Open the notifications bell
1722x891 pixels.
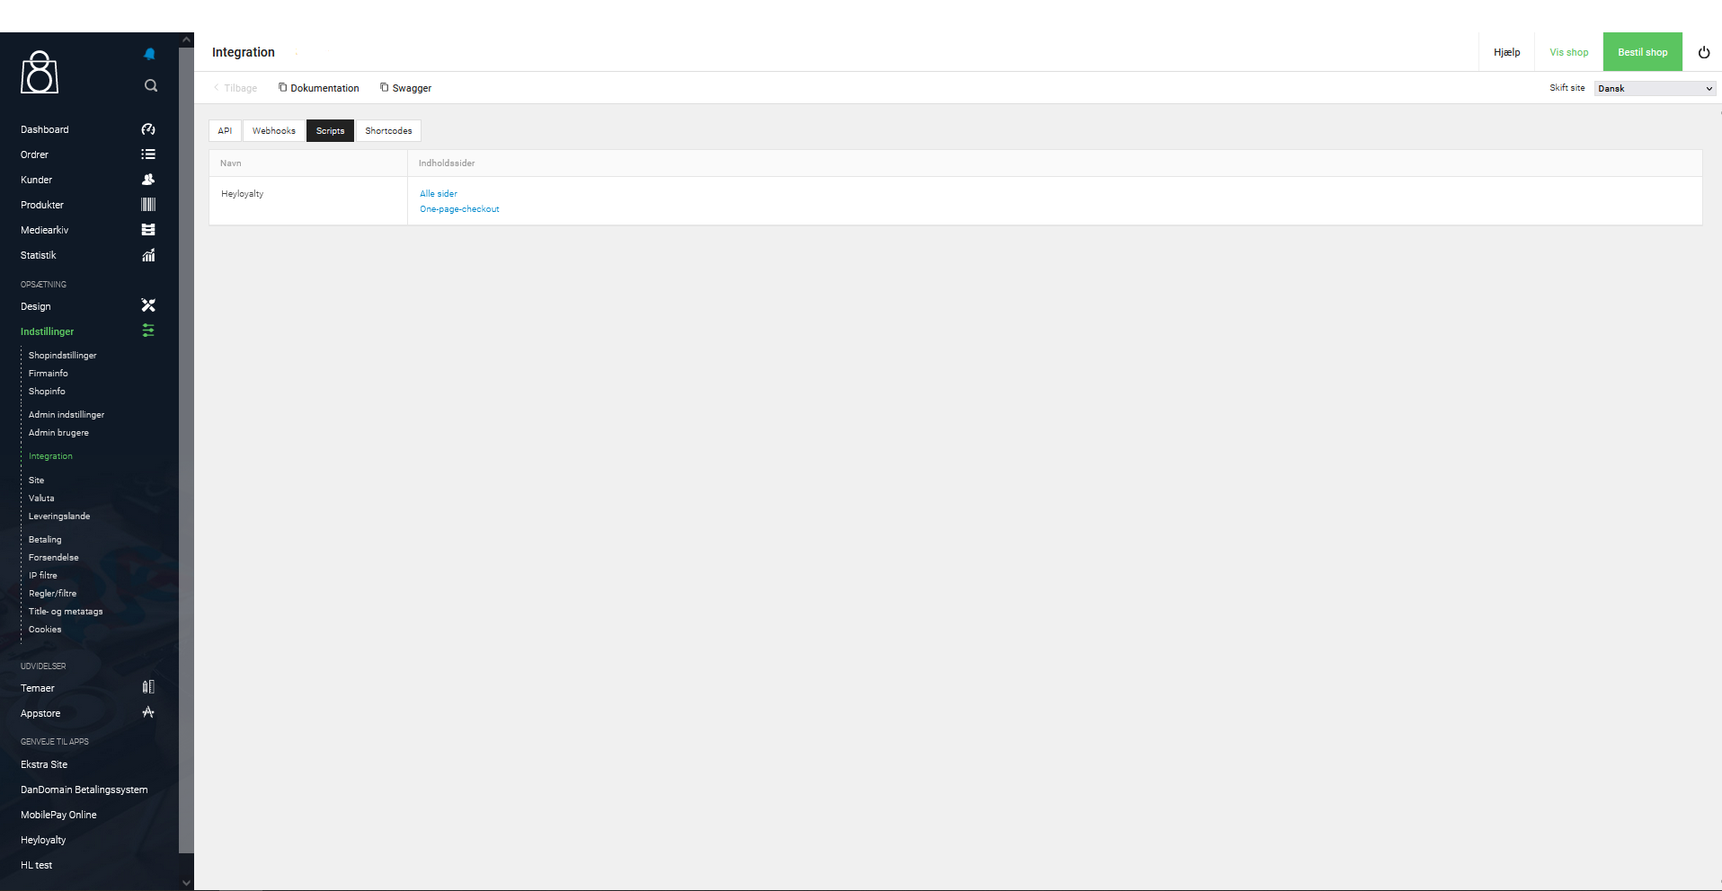point(149,54)
